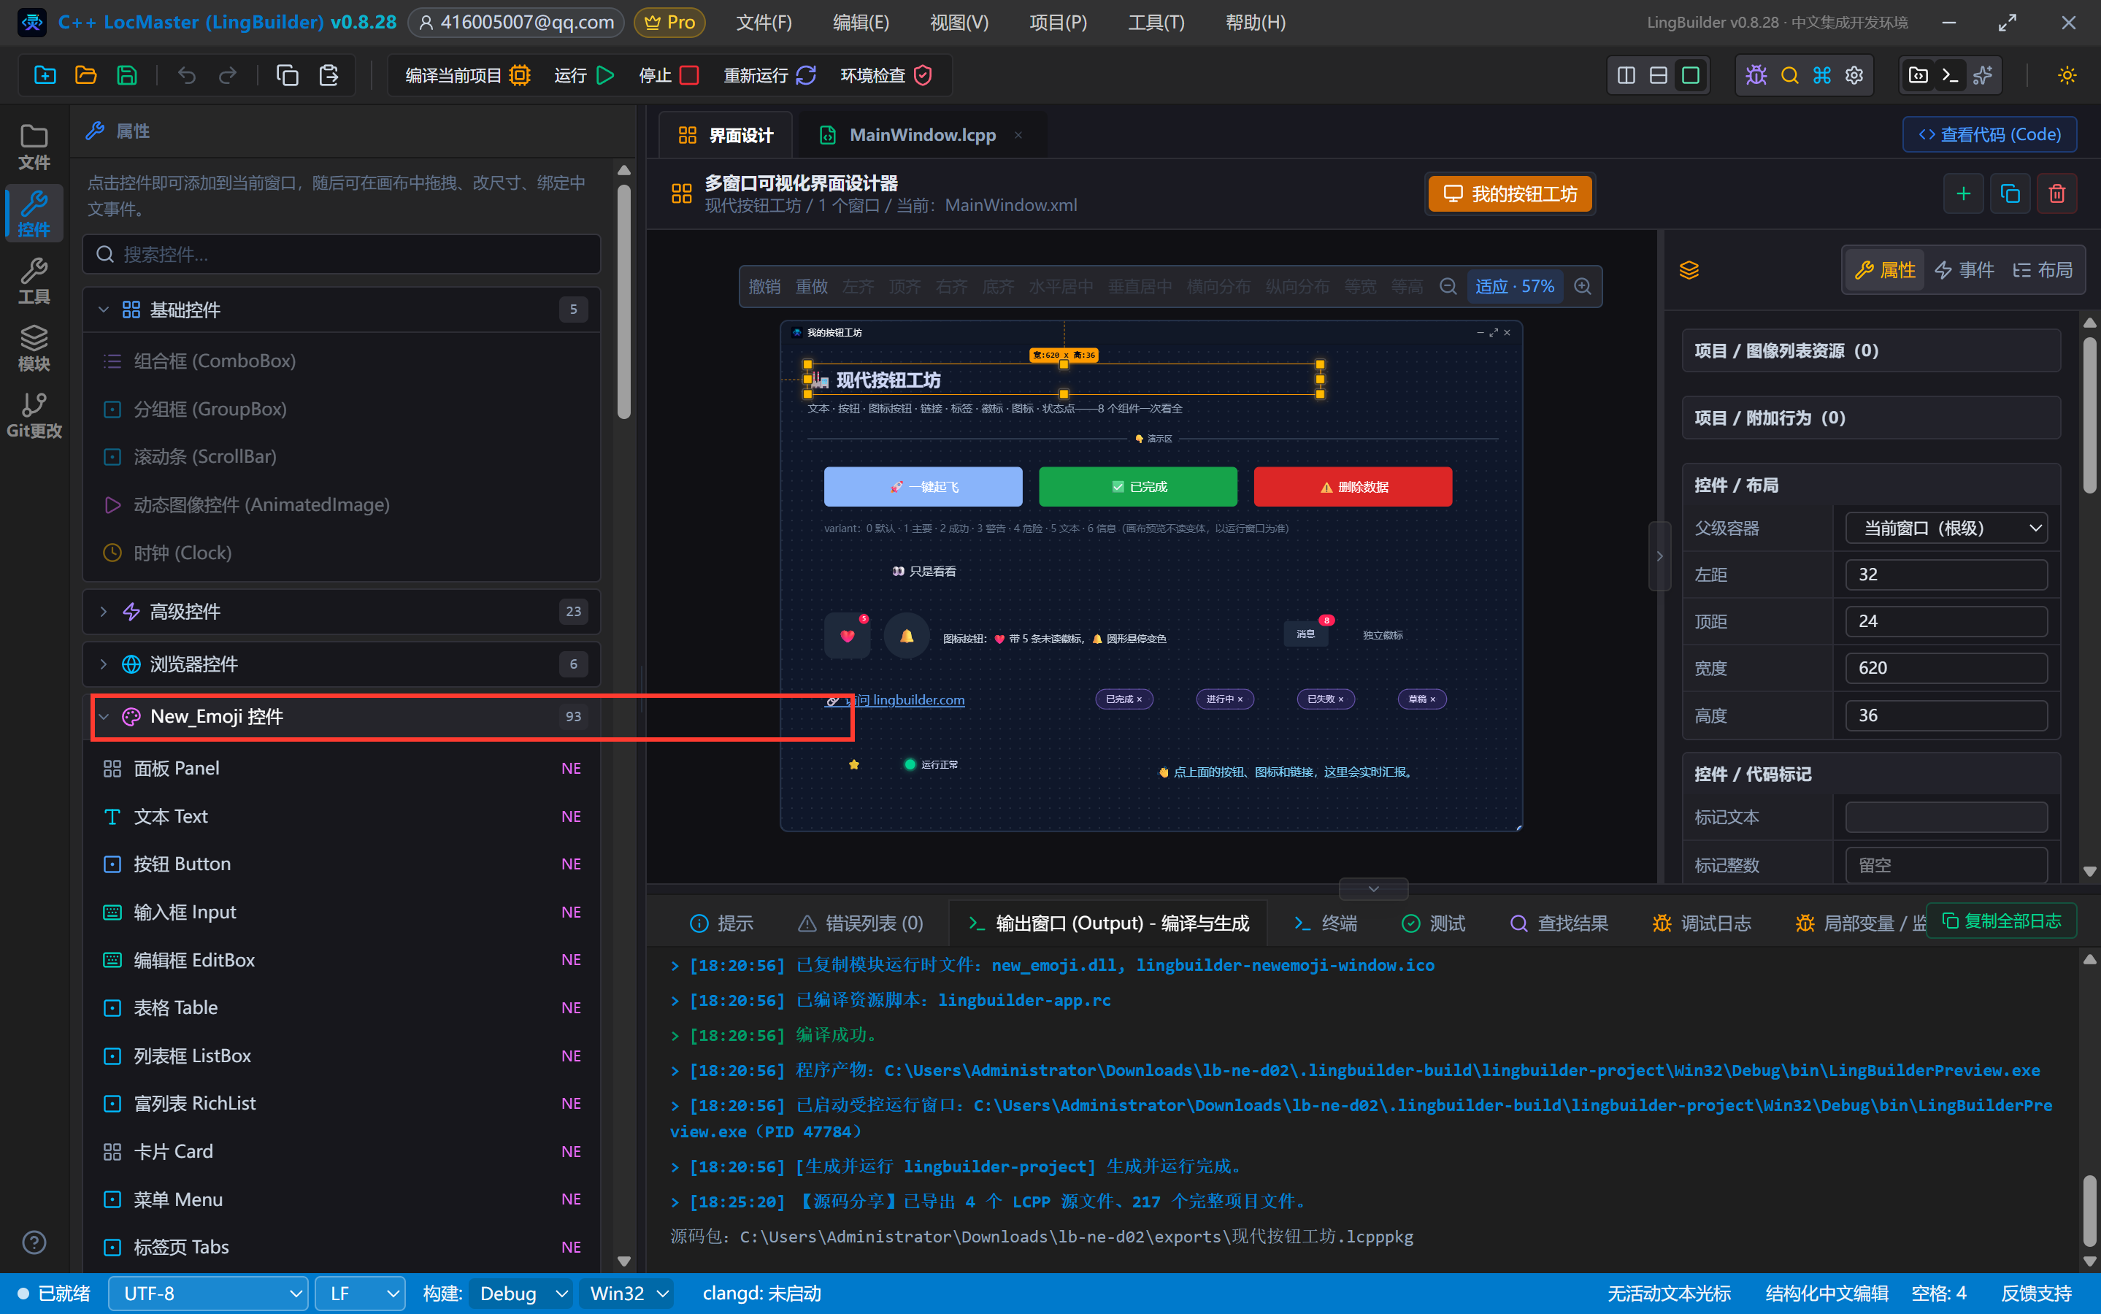Open the 父级容器 dropdown
The height and width of the screenshot is (1314, 2101).
1946,529
